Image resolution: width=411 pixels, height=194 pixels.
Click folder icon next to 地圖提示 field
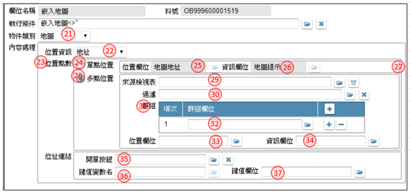coord(314,68)
